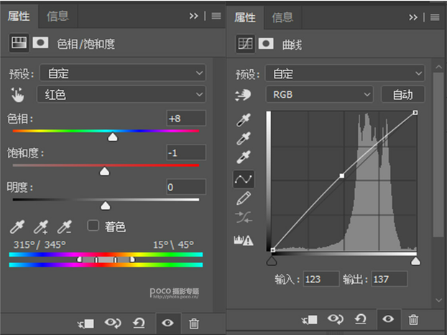Select left panel 属性 tab
The width and height of the screenshot is (447, 335).
click(19, 17)
